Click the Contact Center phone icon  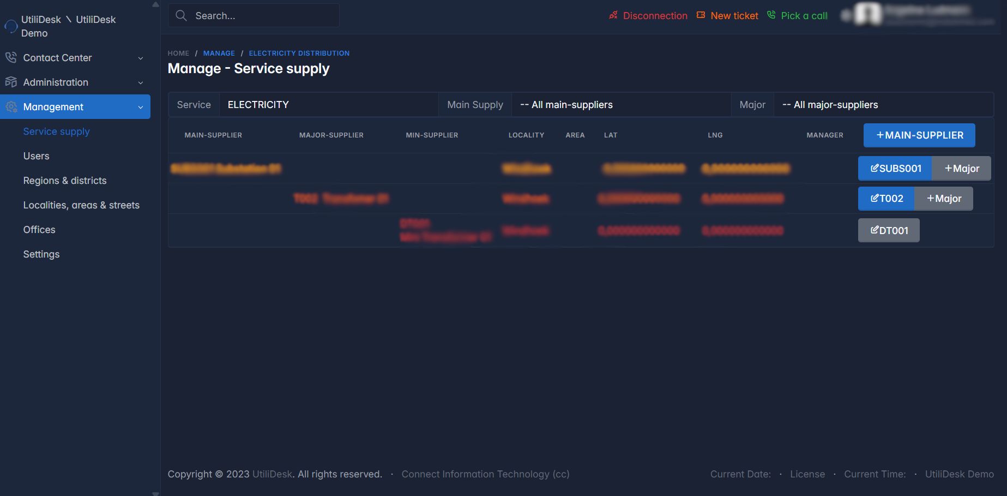pos(11,57)
